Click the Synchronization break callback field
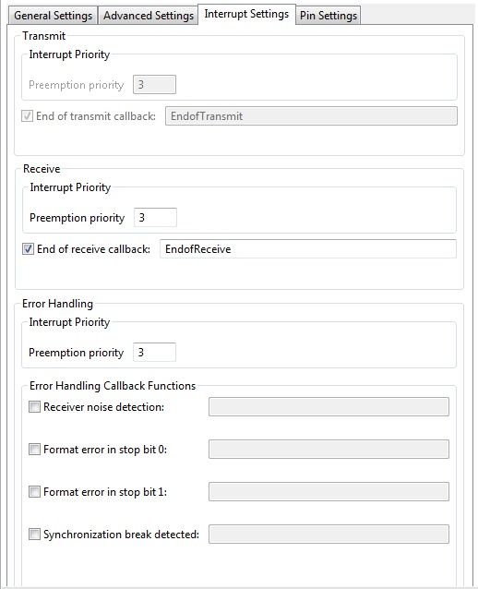The image size is (478, 589). click(x=329, y=535)
